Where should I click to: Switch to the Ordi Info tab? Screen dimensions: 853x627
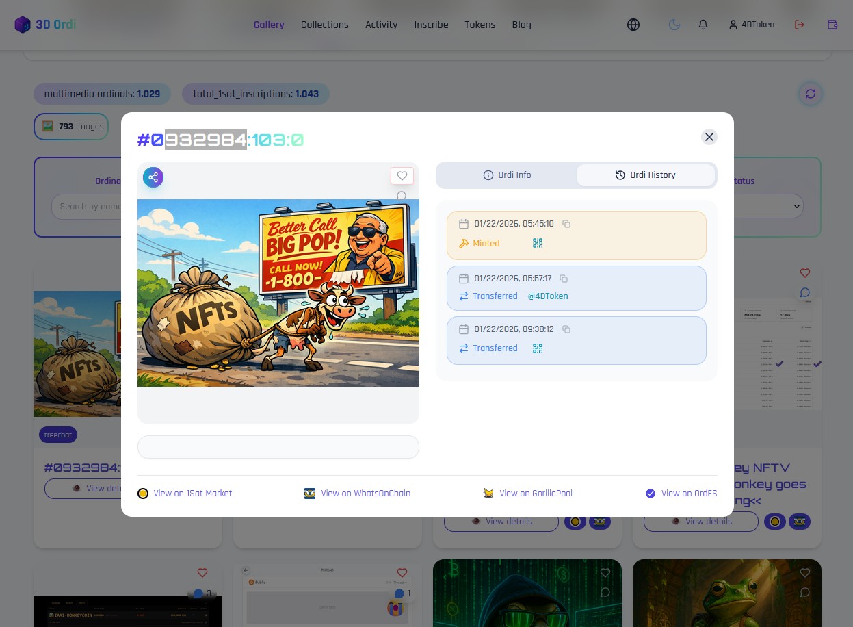[507, 175]
